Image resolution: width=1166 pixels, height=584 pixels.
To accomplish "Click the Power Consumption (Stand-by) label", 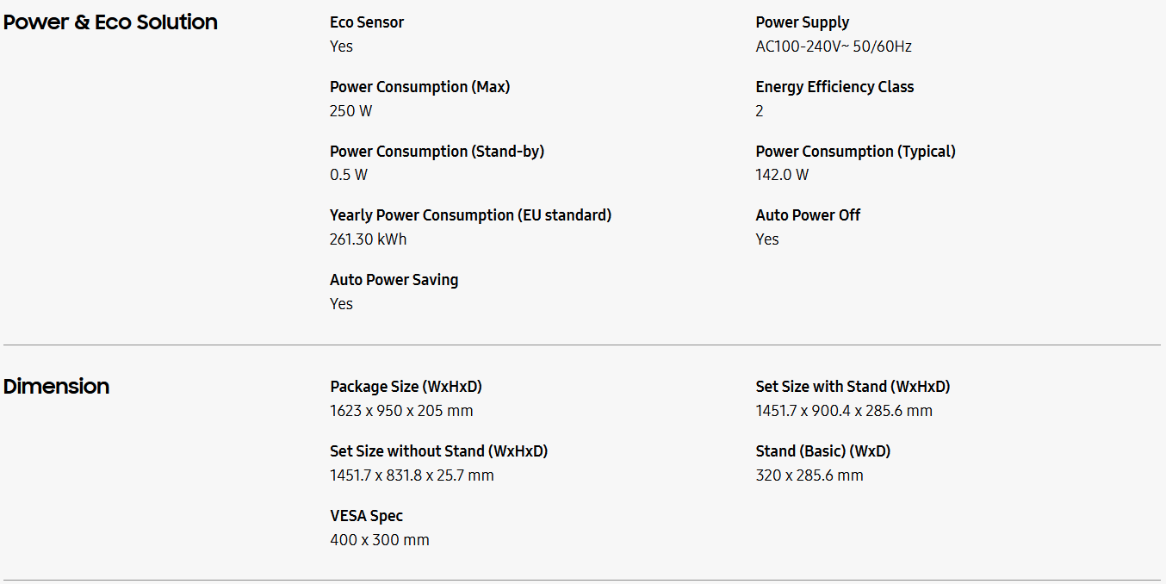I will [437, 152].
